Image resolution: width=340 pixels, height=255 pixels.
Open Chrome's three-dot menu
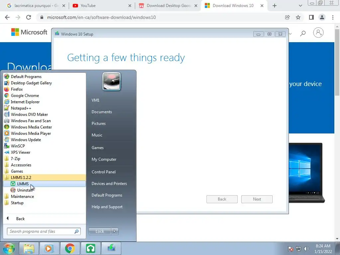tap(333, 17)
